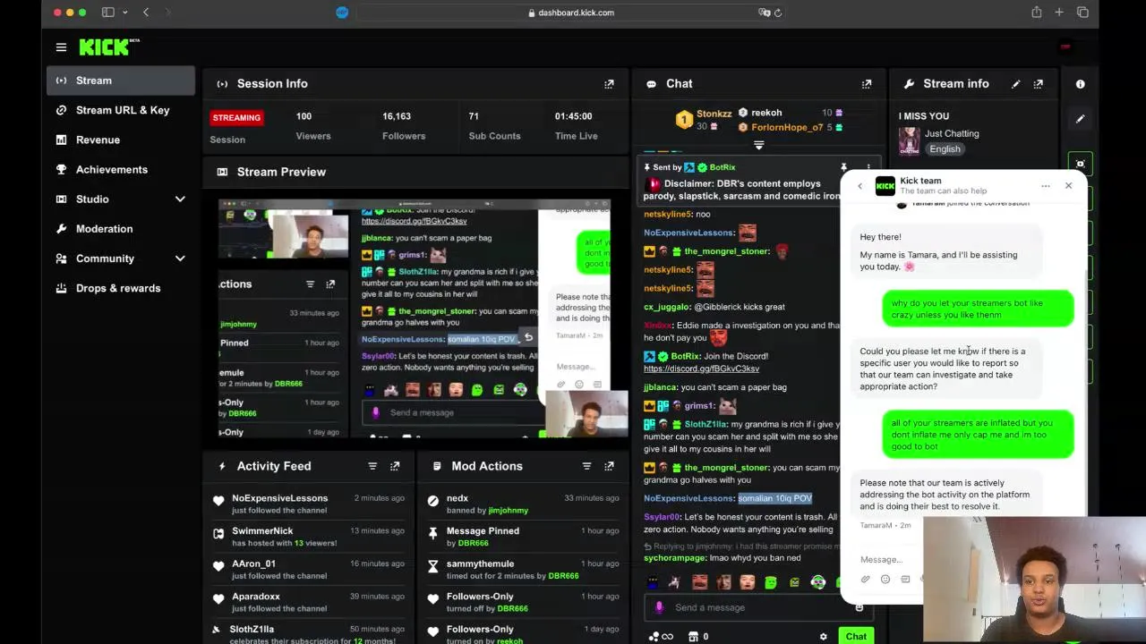Click jimjohnny link under nedx ban
Screen dimensions: 1146x644
coord(508,511)
